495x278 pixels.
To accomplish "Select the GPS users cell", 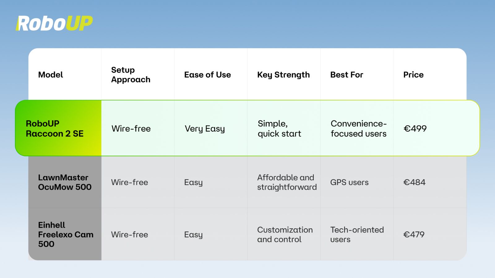I will click(x=349, y=182).
